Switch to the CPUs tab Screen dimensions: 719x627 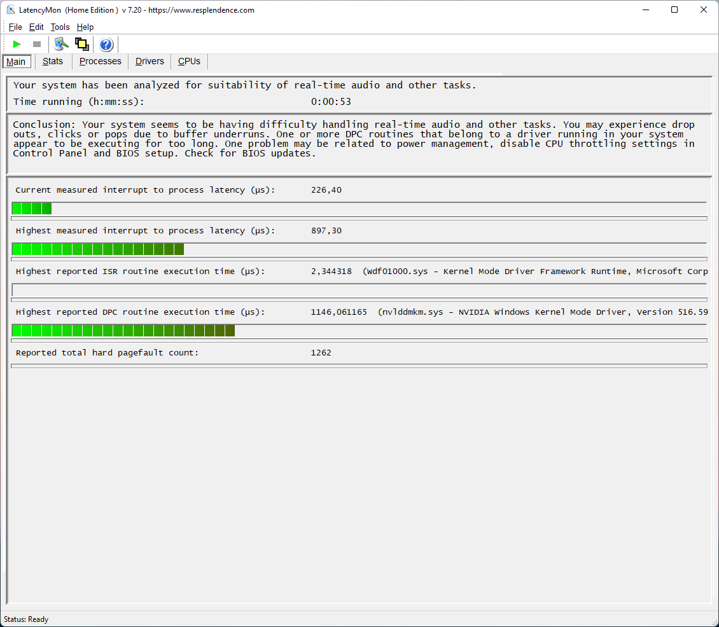coord(190,62)
